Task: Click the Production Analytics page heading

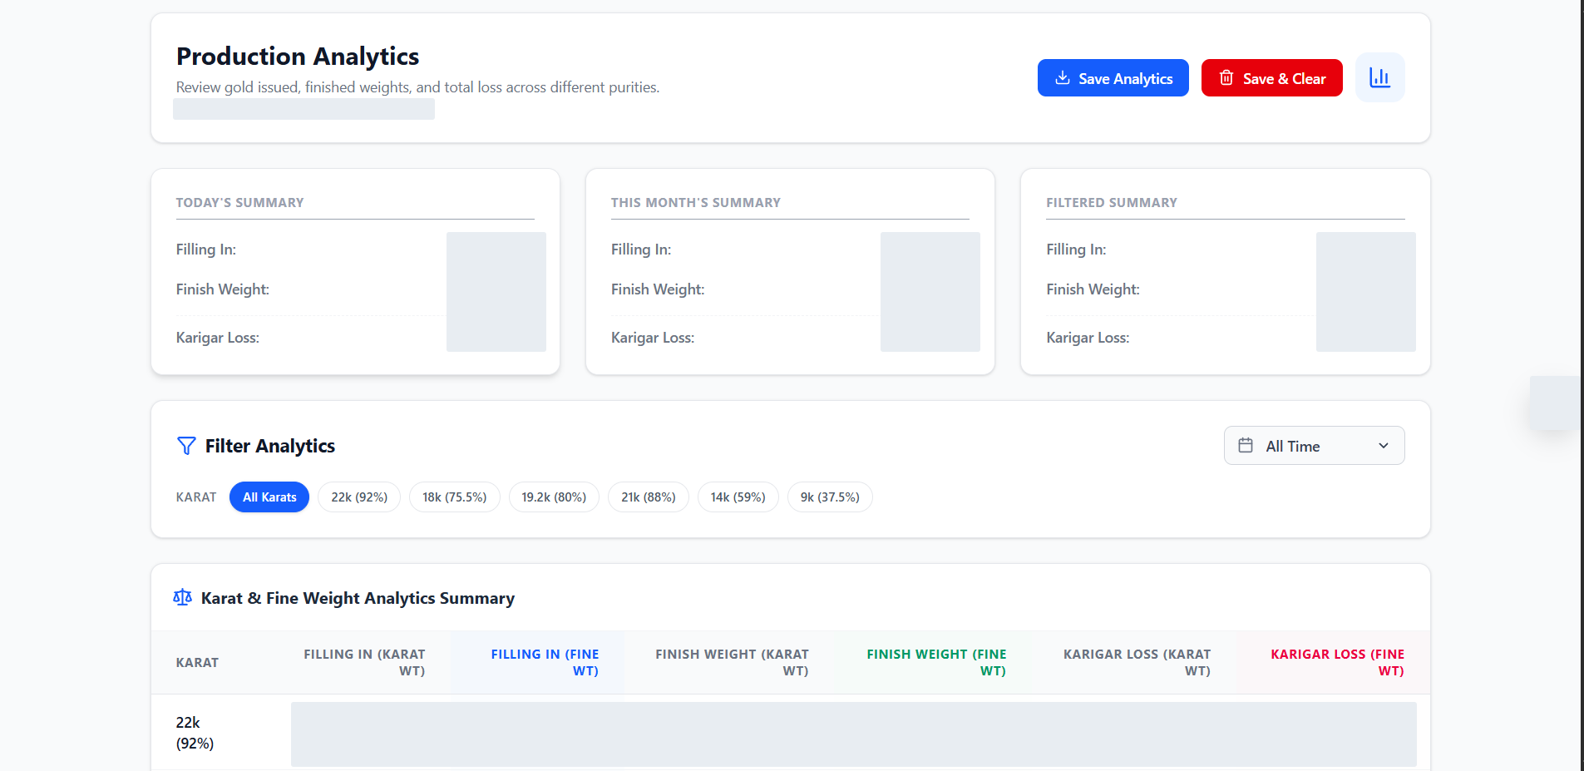Action: 298,57
